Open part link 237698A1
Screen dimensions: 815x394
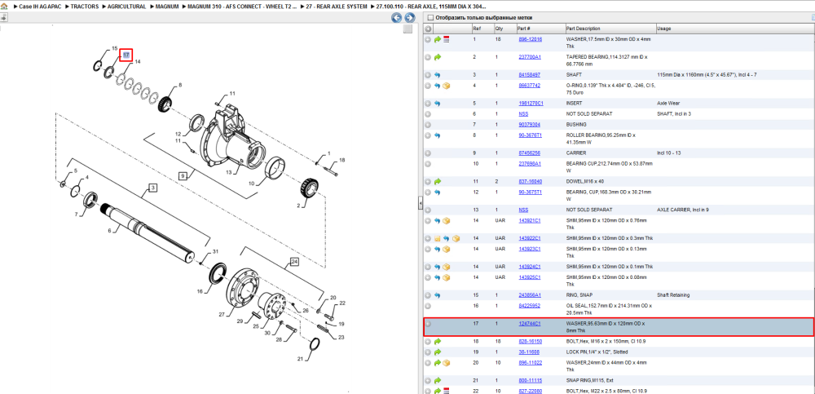530,164
